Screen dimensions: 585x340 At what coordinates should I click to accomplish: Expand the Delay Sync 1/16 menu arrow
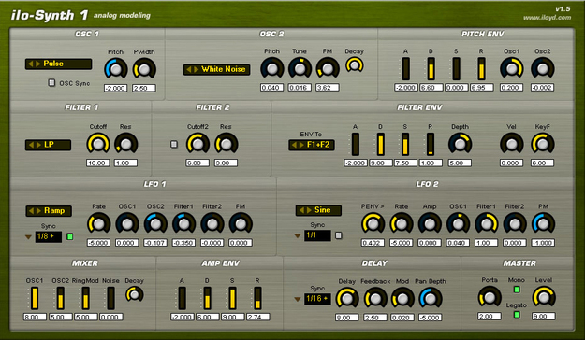(x=298, y=299)
